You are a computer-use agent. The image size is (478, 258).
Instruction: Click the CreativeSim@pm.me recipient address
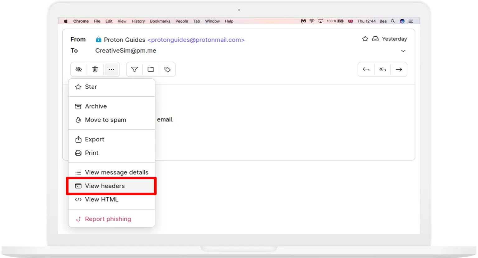click(x=126, y=51)
